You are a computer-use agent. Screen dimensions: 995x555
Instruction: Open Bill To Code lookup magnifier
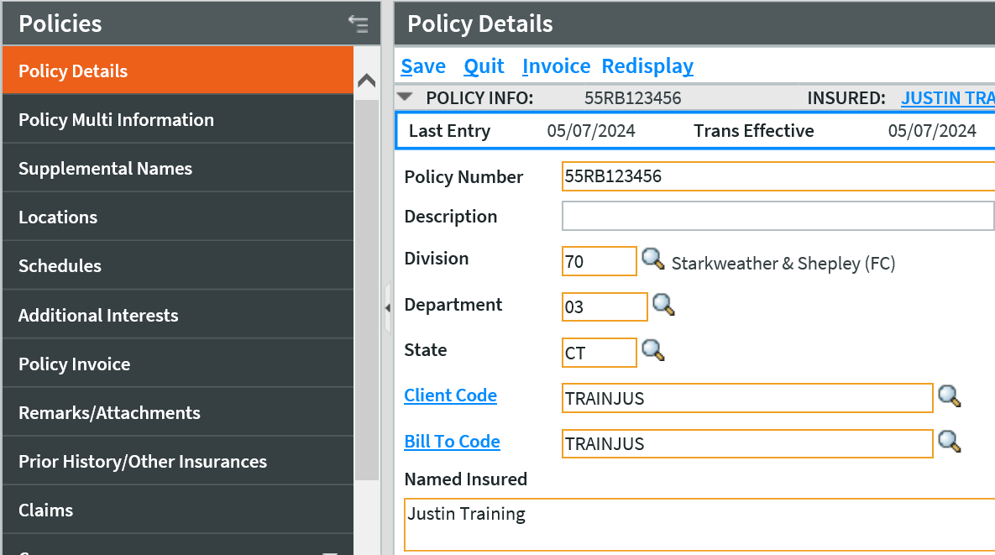click(x=950, y=442)
